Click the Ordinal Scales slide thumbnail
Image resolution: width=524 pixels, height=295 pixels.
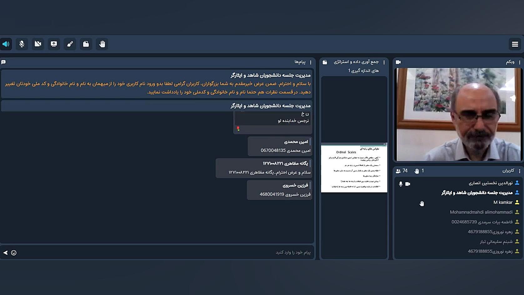click(x=354, y=168)
